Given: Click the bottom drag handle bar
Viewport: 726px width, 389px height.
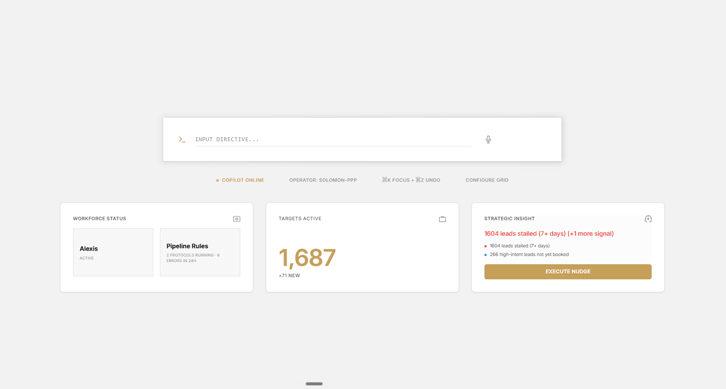Looking at the screenshot, I should pyautogui.click(x=314, y=383).
